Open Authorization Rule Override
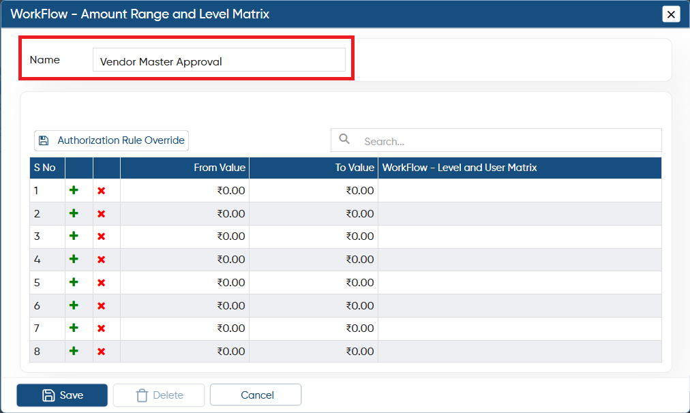This screenshot has width=690, height=413. point(111,140)
